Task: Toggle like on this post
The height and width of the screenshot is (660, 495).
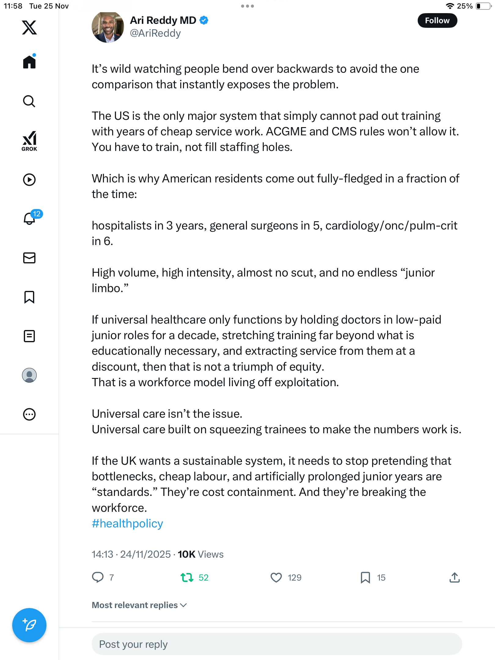Action: (276, 577)
